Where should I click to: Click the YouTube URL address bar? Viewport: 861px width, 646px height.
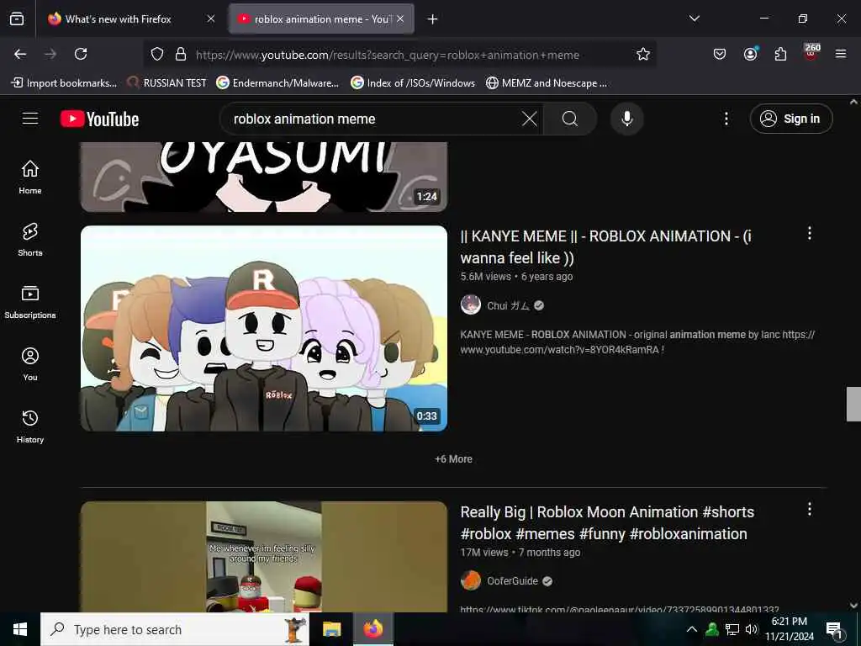(387, 55)
